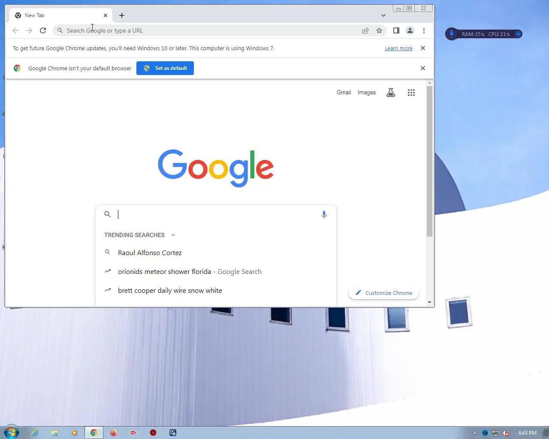Image resolution: width=549 pixels, height=439 pixels.
Task: Click the volume tray icon
Action: (506, 433)
